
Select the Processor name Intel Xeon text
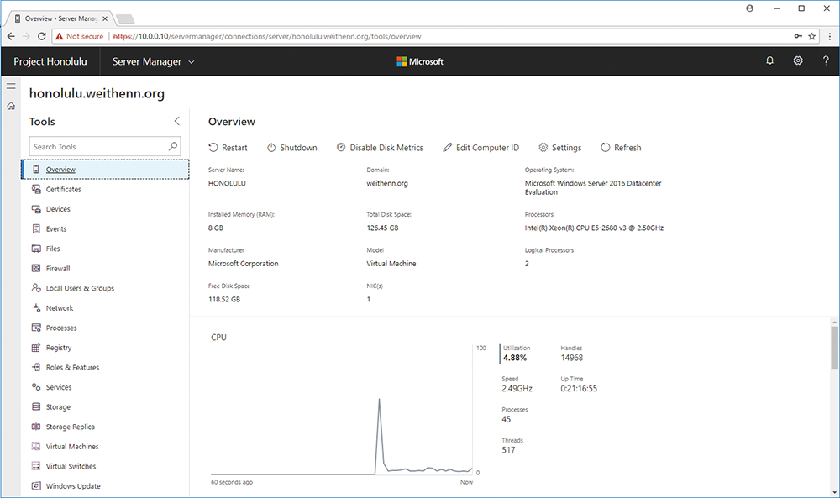pos(594,228)
